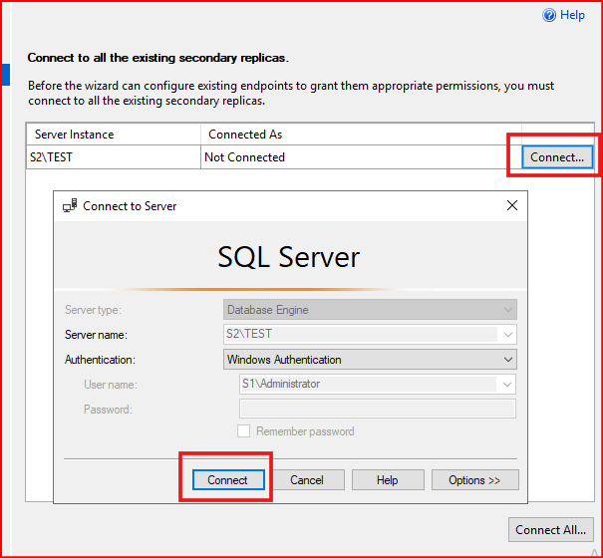The width and height of the screenshot is (603, 558).
Task: Click into the Password field
Action: pos(378,409)
